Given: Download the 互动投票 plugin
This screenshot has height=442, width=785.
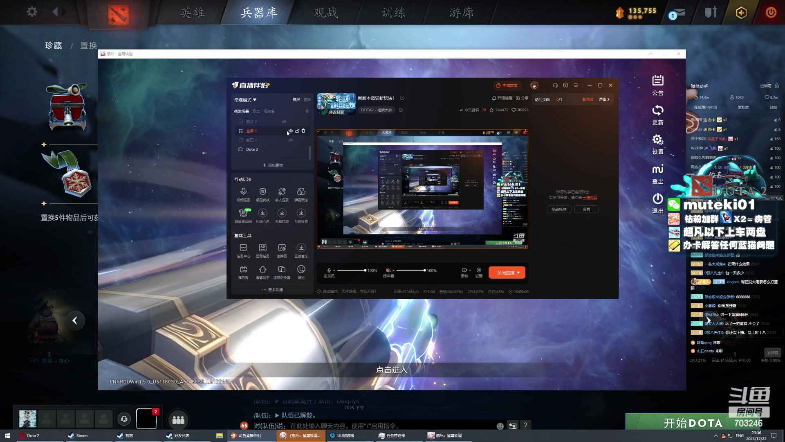Looking at the screenshot, I should click(301, 216).
